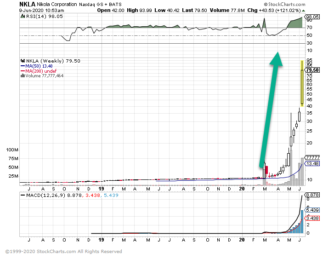Viewport: 334px width, 259px height.
Task: Click the red 3.438 tag on MACD axis
Action: [312, 218]
